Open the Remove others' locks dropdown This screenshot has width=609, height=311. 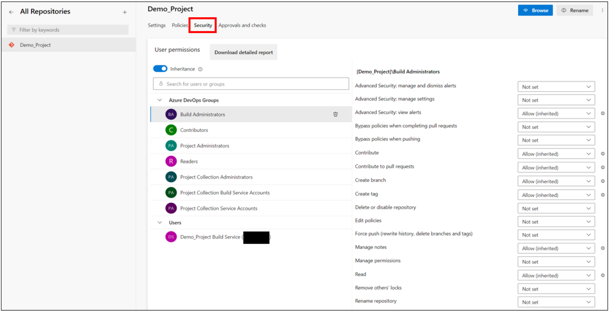click(556, 289)
